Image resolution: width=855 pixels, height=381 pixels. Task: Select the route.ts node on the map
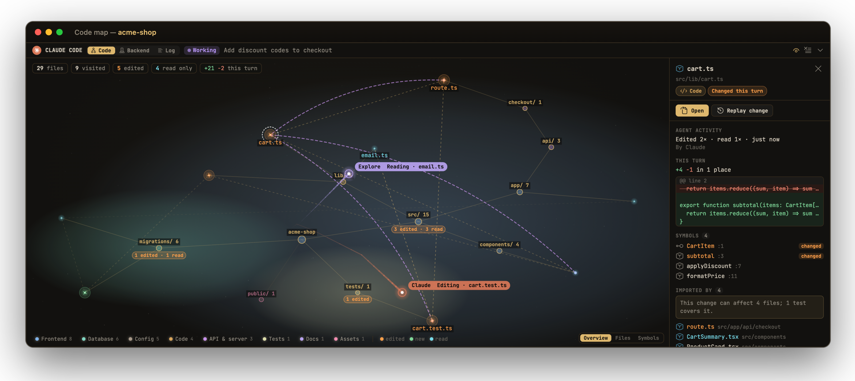point(444,80)
